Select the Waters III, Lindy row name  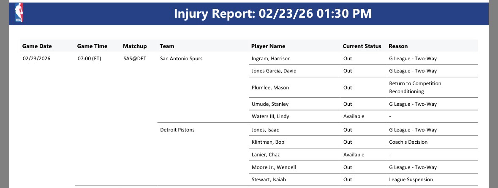[270, 116]
